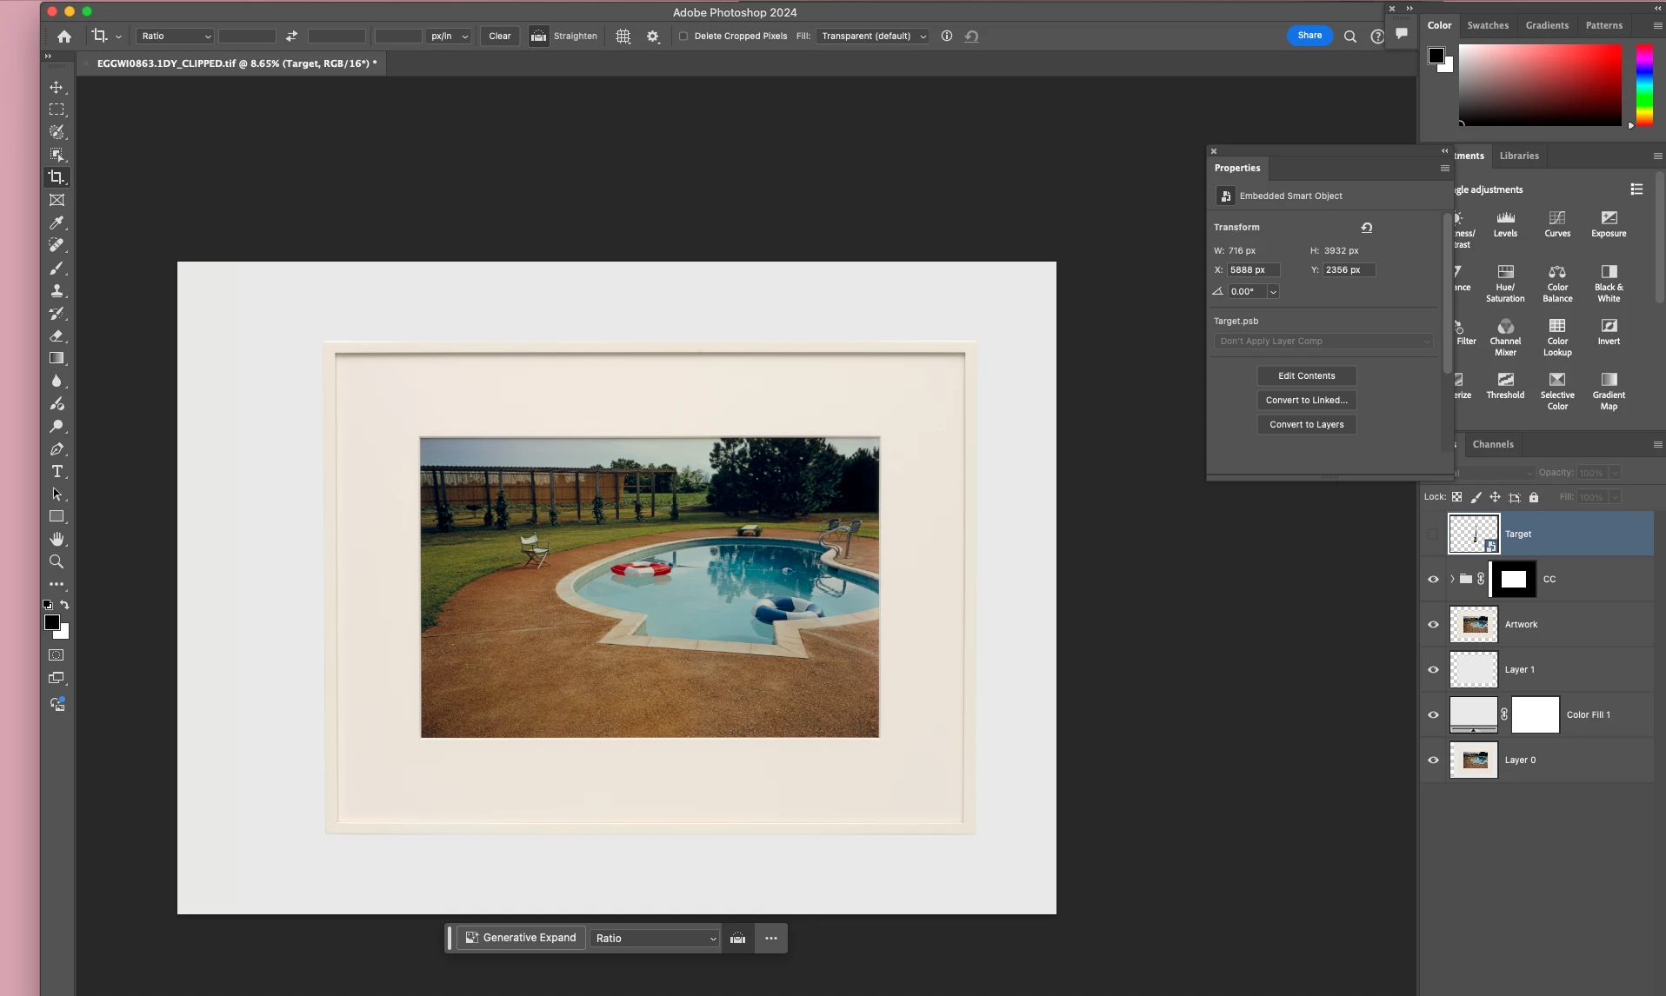Switch to the Swatches tab
1666x996 pixels.
(x=1488, y=25)
